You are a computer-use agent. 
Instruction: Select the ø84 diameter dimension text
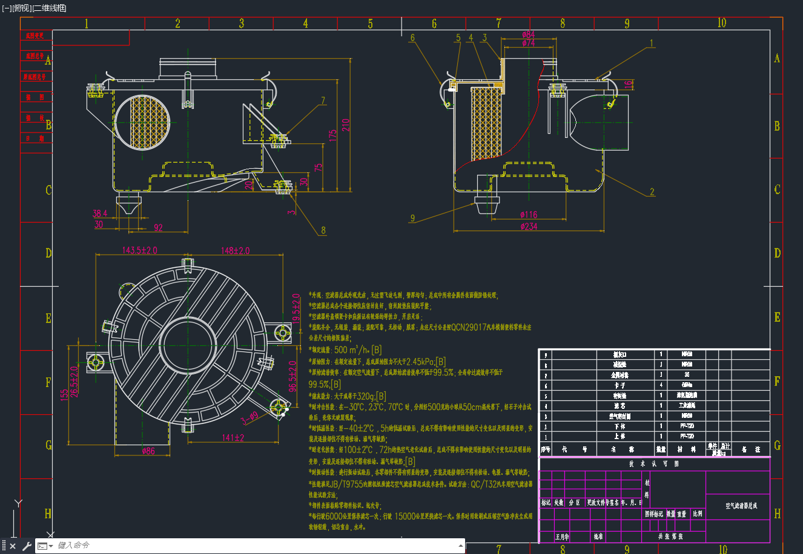(x=528, y=34)
